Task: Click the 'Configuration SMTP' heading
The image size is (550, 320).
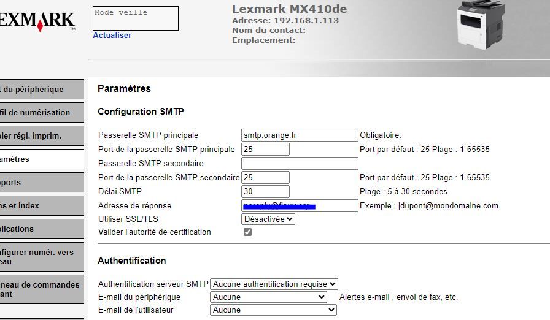Action: click(141, 112)
